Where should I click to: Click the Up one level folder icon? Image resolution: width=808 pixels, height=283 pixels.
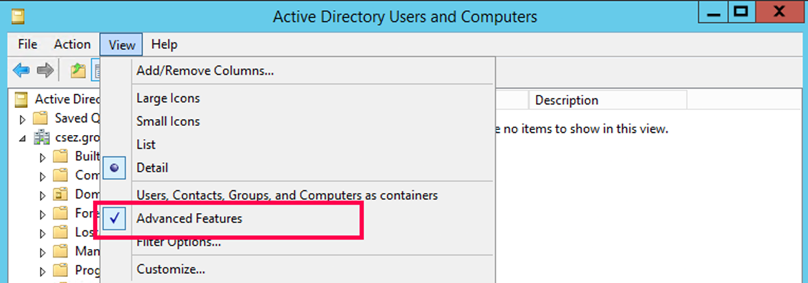[x=78, y=70]
